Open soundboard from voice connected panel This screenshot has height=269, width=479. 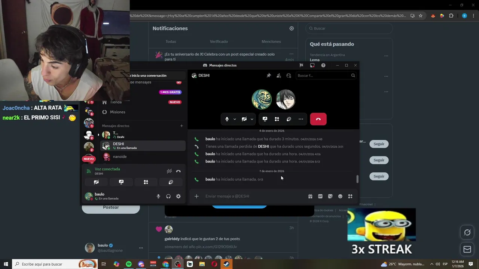coord(171,182)
